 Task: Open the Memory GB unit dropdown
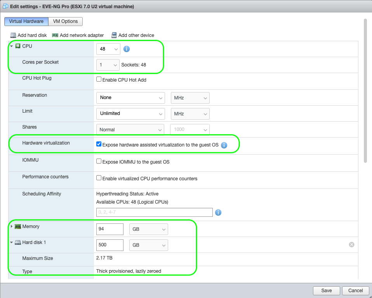tap(148, 229)
